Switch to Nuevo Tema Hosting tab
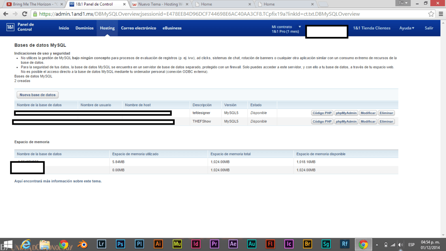446x251 pixels. (x=161, y=4)
